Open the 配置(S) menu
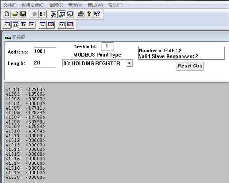Screen dimensions: 229x183 coord(56,5)
